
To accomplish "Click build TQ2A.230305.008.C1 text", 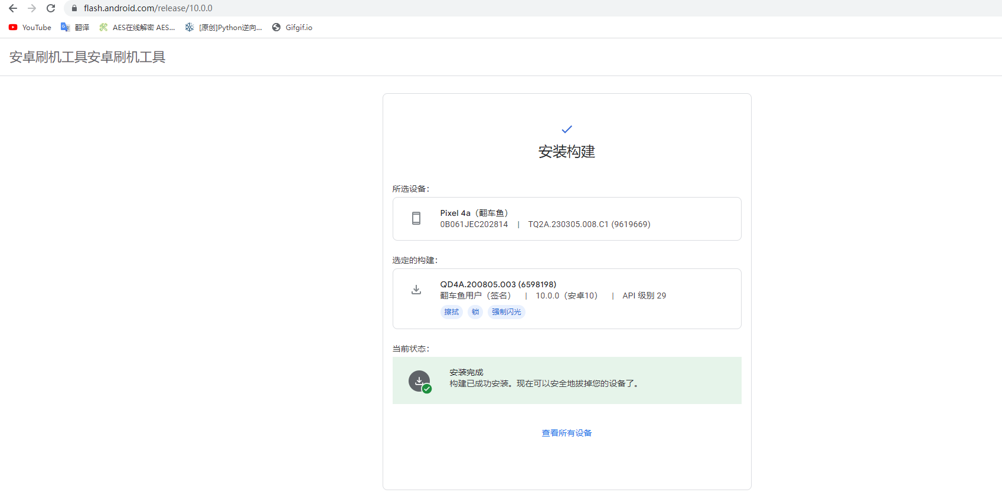I will pyautogui.click(x=589, y=224).
